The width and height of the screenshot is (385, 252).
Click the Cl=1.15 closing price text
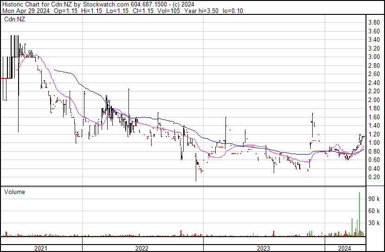pyautogui.click(x=143, y=11)
